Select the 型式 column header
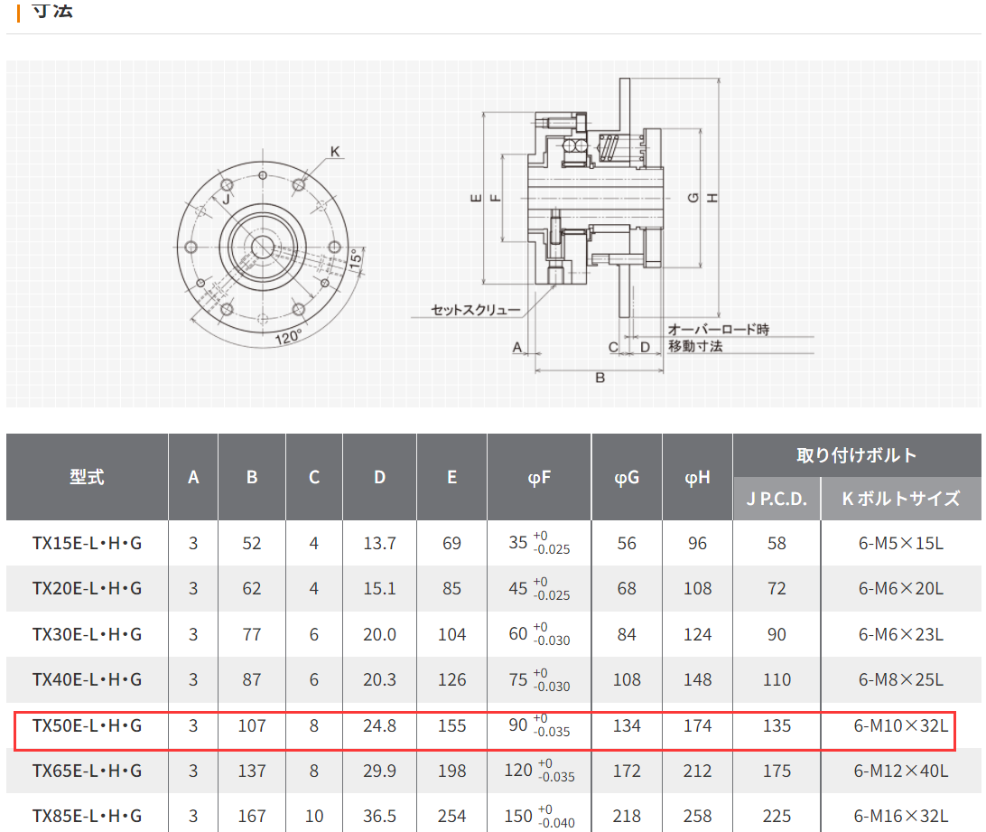The width and height of the screenshot is (986, 832). [87, 477]
